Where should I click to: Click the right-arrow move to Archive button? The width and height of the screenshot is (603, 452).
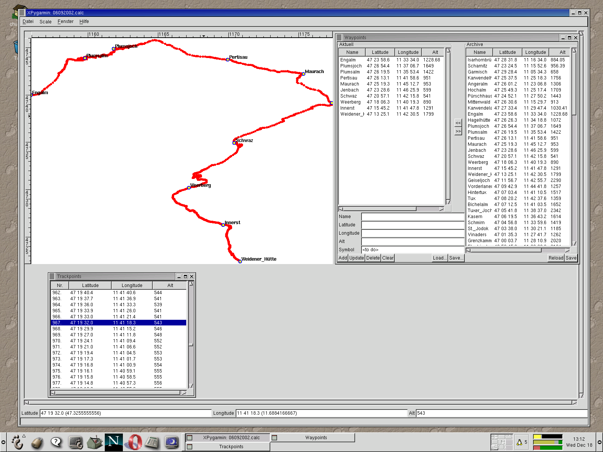pos(458,131)
